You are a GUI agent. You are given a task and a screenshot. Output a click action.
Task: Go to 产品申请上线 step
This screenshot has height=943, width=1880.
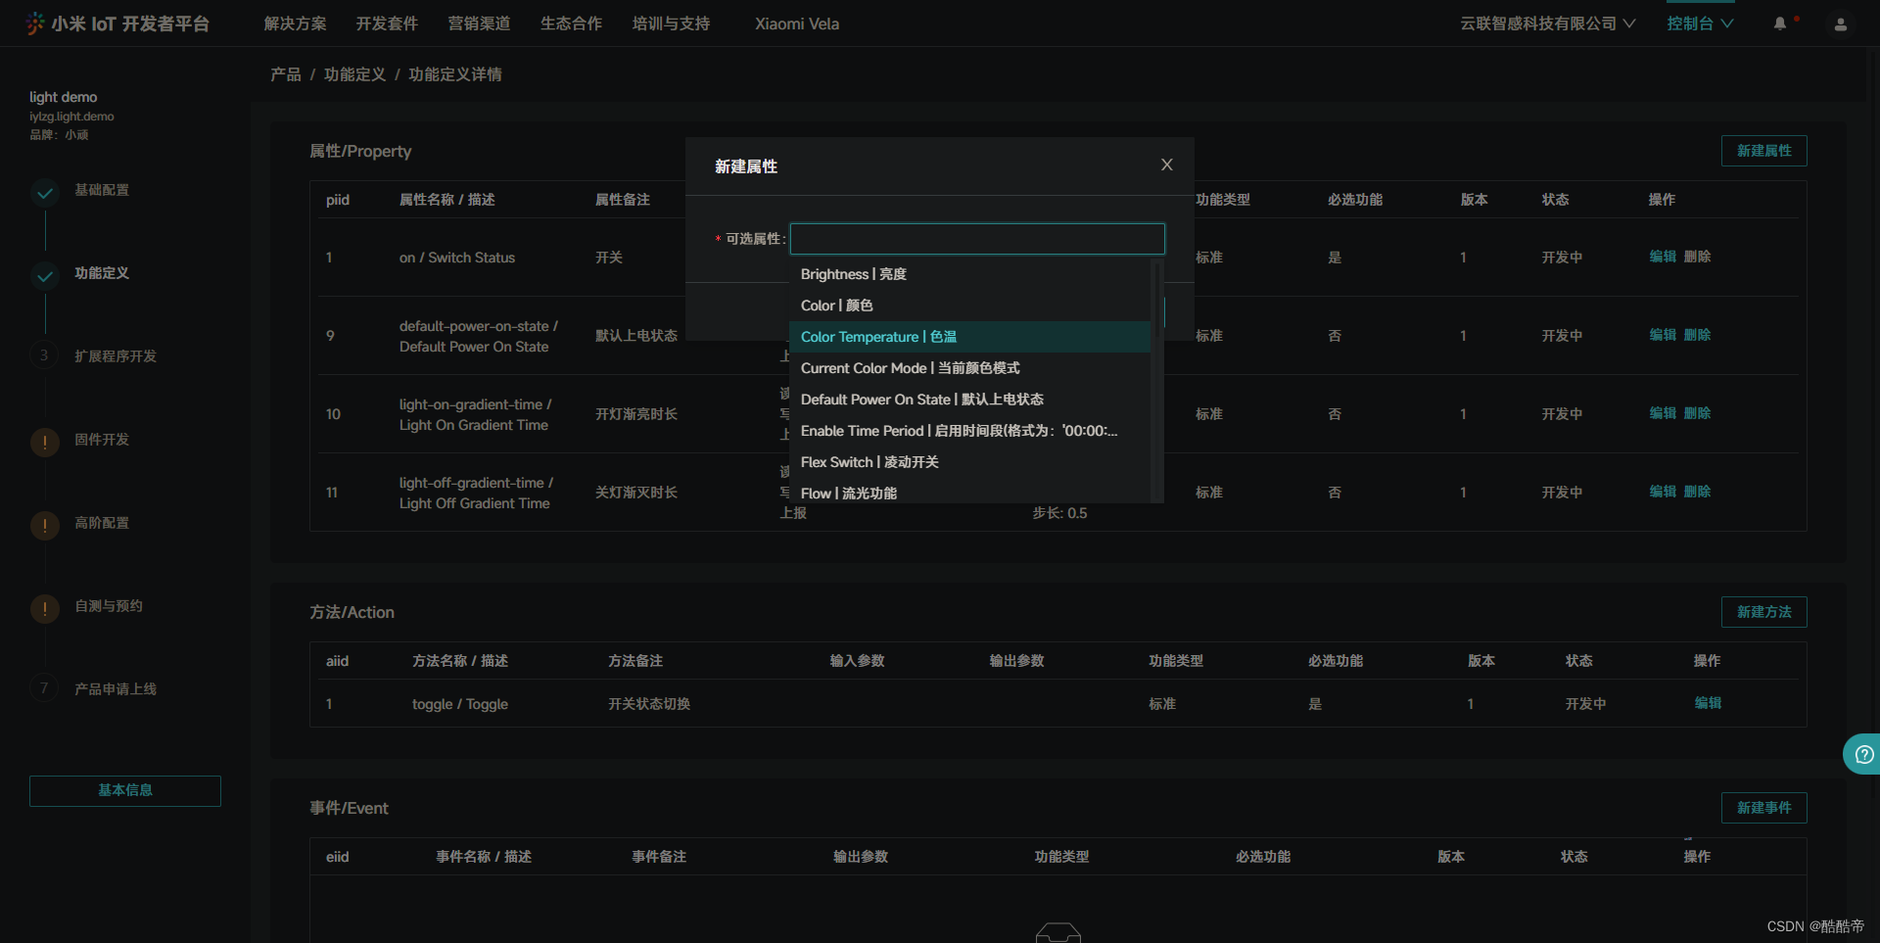pos(116,689)
